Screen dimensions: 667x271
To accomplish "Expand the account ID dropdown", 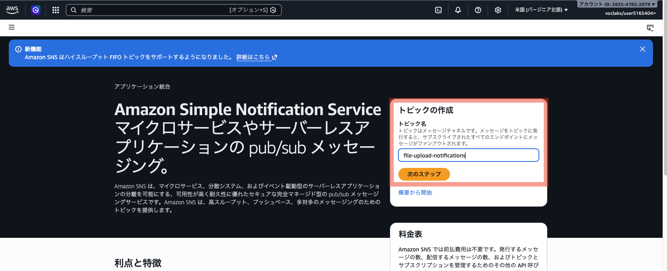I will coord(617,4).
